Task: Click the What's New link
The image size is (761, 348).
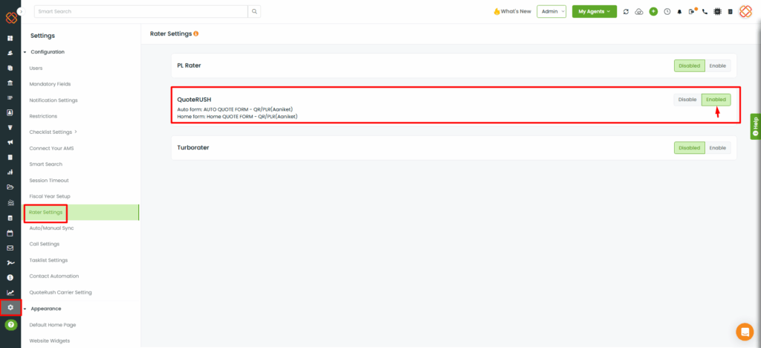Action: coord(513,12)
